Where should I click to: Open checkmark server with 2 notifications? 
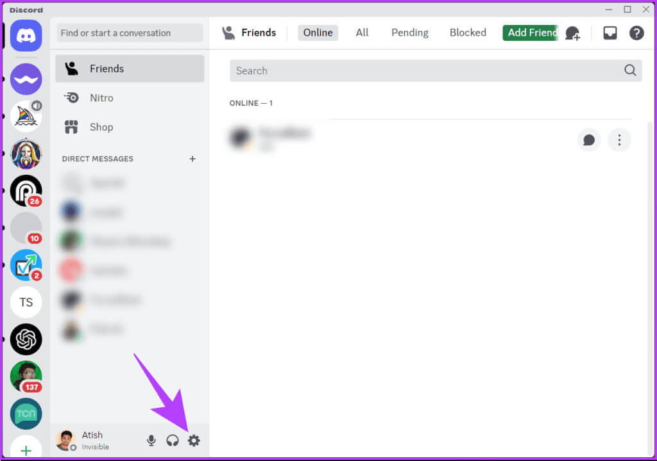pos(26,265)
